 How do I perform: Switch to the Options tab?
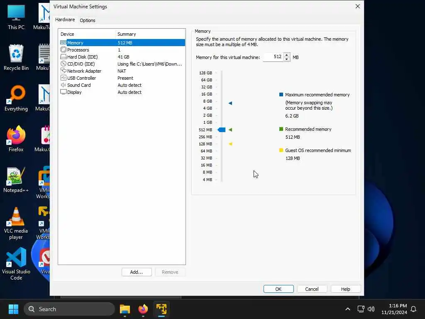pos(87,20)
